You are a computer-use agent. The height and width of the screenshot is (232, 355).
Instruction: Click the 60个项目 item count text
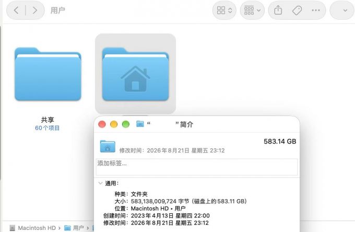48,128
